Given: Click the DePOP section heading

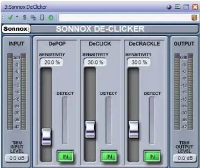Looking at the screenshot, I should [x=57, y=44].
